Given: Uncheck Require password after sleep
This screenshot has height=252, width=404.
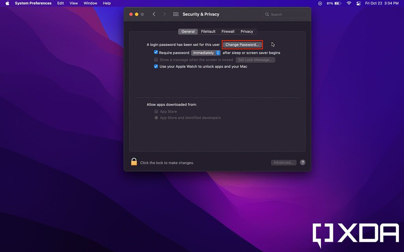Looking at the screenshot, I should [155, 52].
